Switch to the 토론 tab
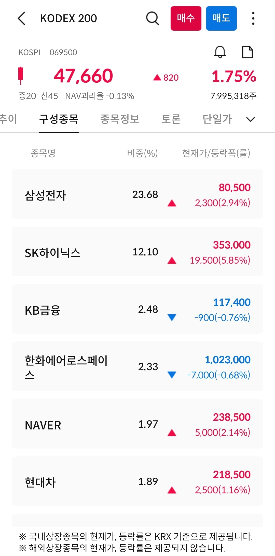This screenshot has width=275, height=556. (x=171, y=119)
